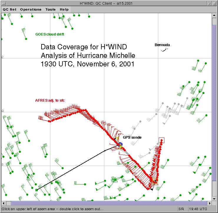Image resolution: width=218 pixels, height=213 pixels.
Task: Open the Operations menu
Action: tap(31, 9)
